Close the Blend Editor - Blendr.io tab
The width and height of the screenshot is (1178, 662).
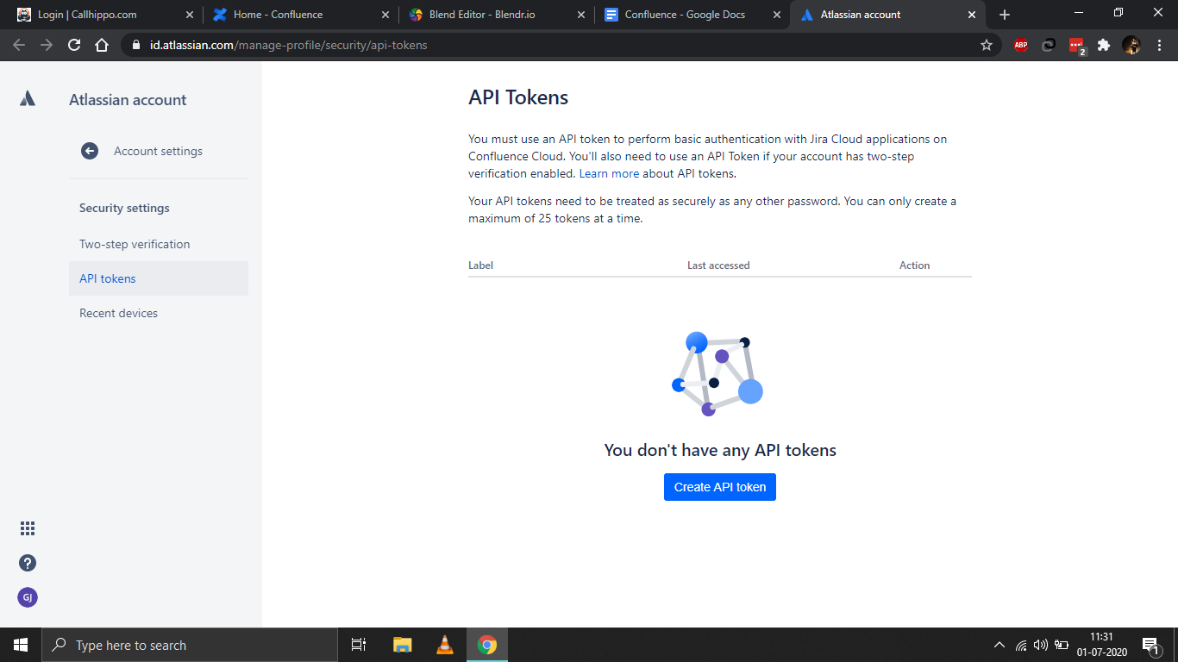[581, 15]
